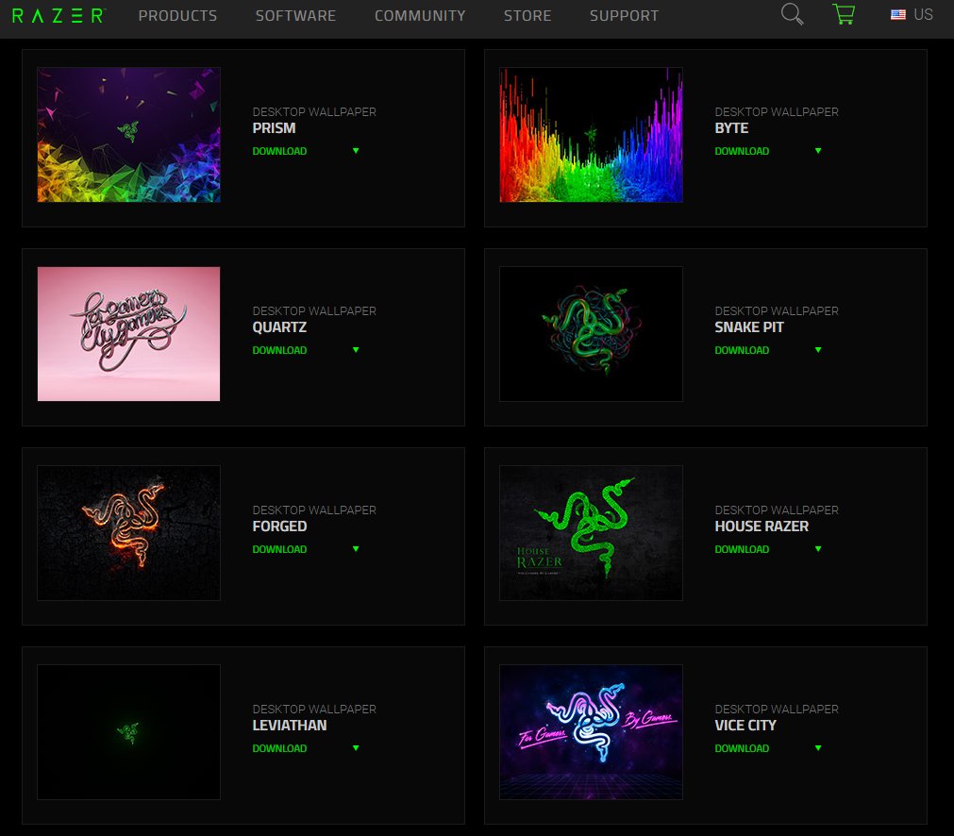Click the FORGED title text

pyautogui.click(x=279, y=527)
